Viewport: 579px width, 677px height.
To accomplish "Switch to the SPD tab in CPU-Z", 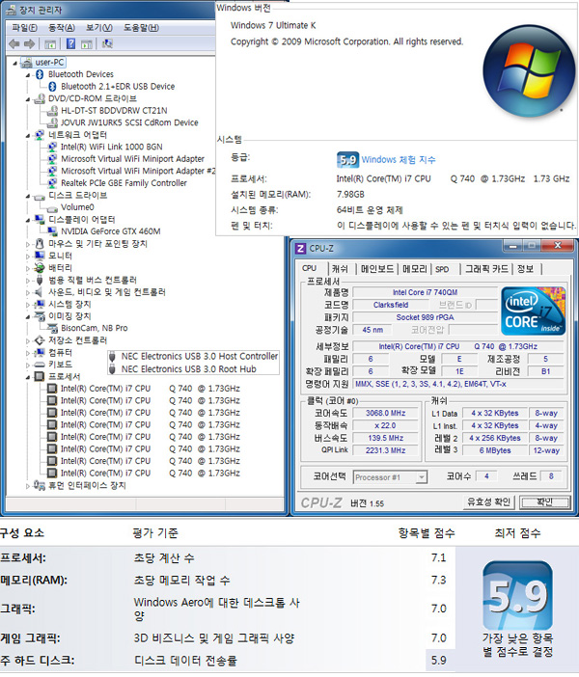I will (x=442, y=269).
